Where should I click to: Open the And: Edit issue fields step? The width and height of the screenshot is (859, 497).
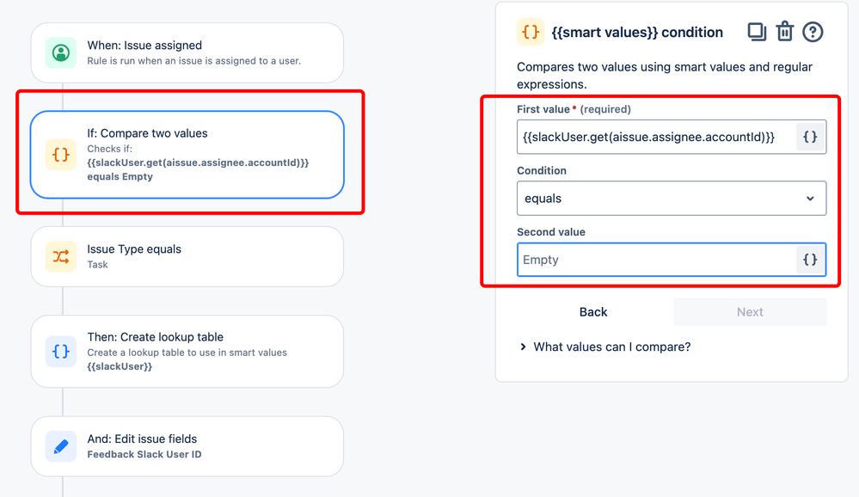click(x=187, y=446)
